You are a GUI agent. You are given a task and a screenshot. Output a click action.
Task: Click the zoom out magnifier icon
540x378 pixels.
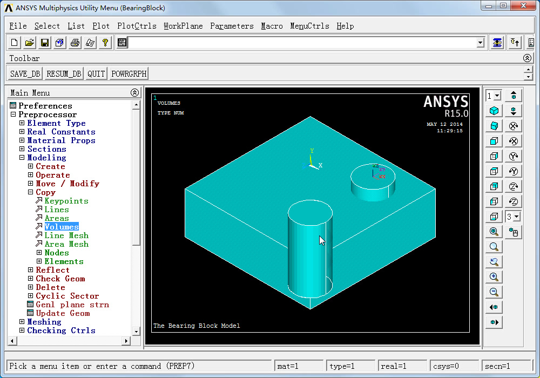(494, 292)
